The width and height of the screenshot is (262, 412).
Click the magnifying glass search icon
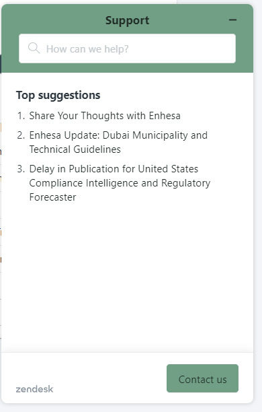click(x=34, y=48)
